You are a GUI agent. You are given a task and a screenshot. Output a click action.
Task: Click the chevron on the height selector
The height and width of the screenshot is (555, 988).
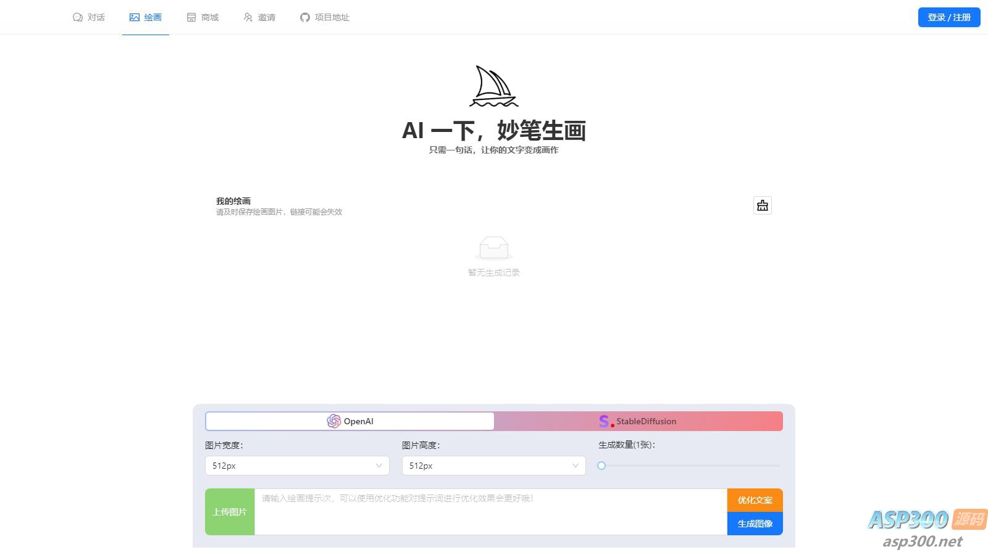click(x=575, y=466)
